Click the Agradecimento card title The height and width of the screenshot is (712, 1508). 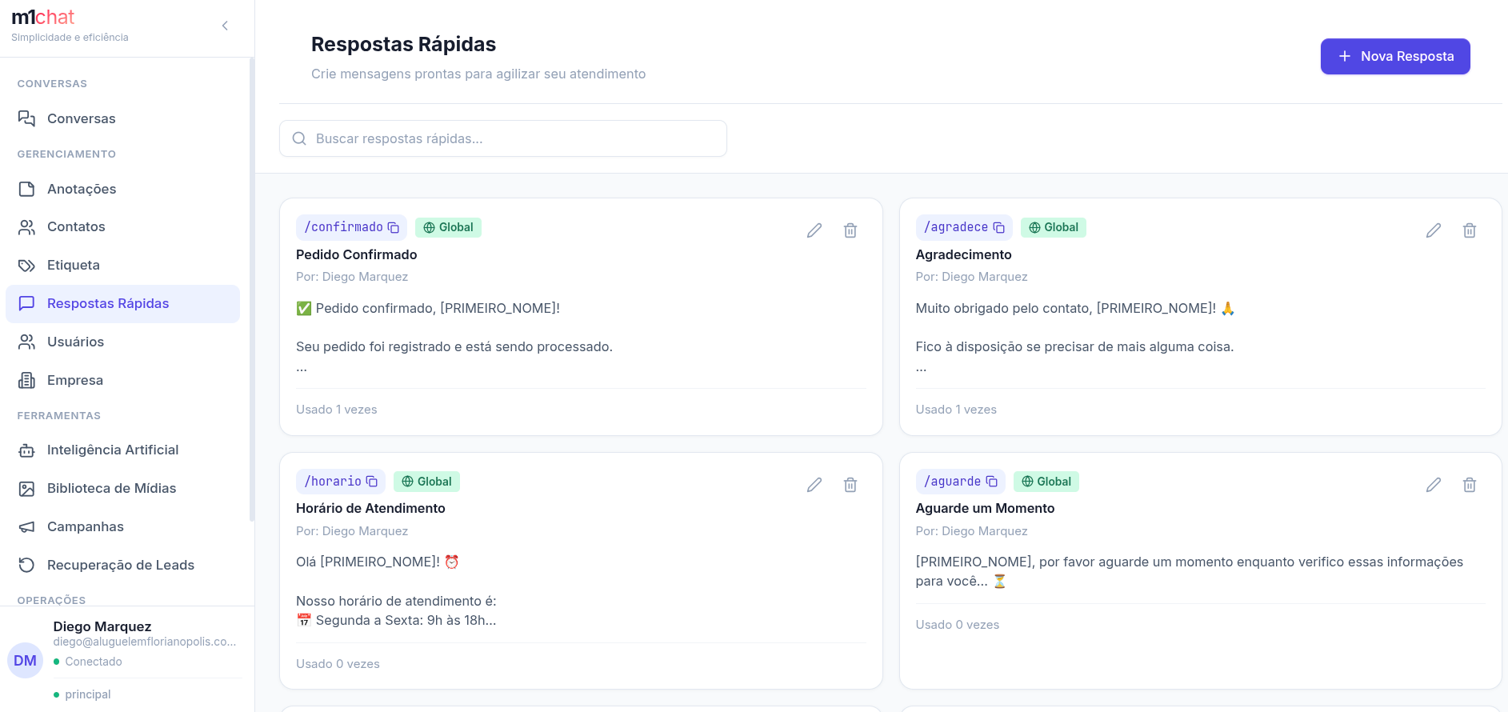[964, 254]
